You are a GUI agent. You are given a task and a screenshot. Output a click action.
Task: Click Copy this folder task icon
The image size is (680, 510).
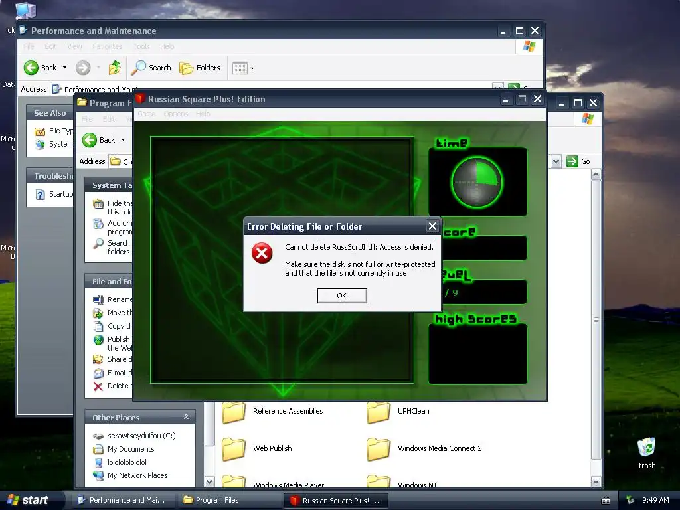tap(98, 327)
